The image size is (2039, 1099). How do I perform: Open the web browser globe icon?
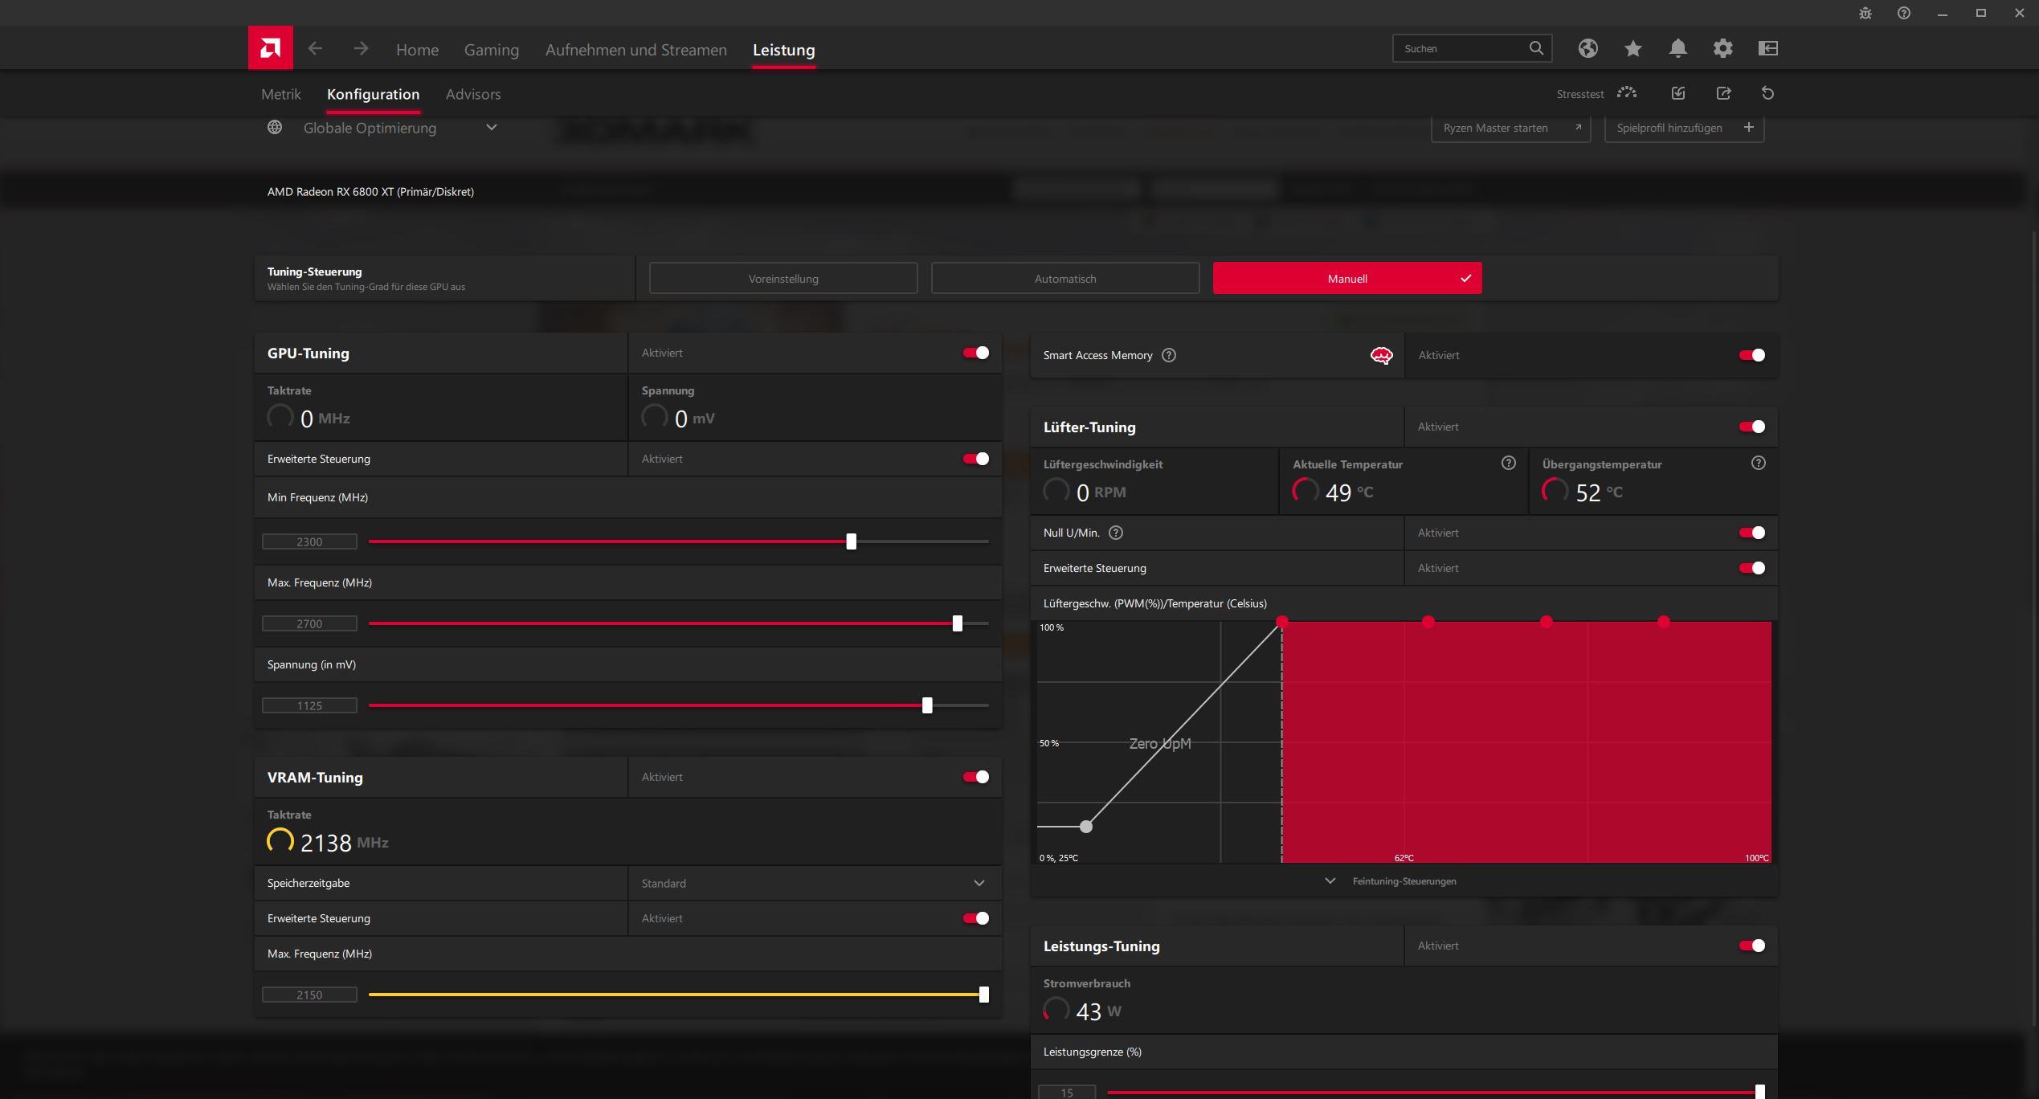[1587, 48]
